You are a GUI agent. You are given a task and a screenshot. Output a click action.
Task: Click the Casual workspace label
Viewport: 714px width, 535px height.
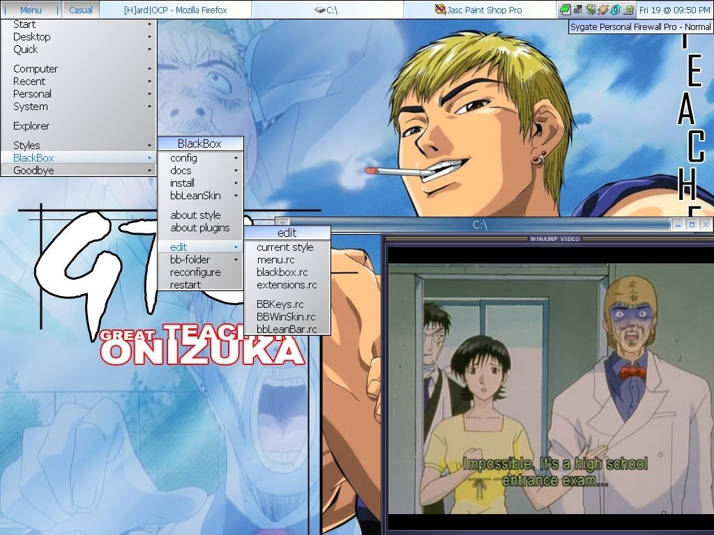(x=81, y=10)
